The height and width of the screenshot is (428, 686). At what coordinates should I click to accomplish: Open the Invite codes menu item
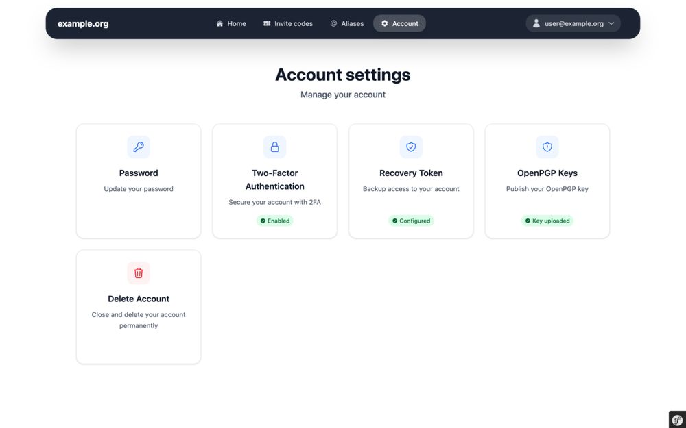[288, 23]
